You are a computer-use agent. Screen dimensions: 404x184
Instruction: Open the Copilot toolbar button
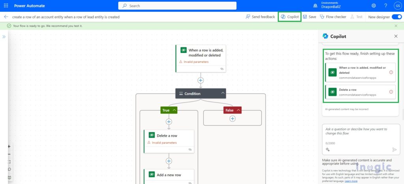pos(290,17)
